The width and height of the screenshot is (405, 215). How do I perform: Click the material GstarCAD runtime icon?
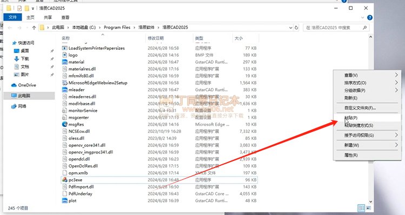pos(64,62)
